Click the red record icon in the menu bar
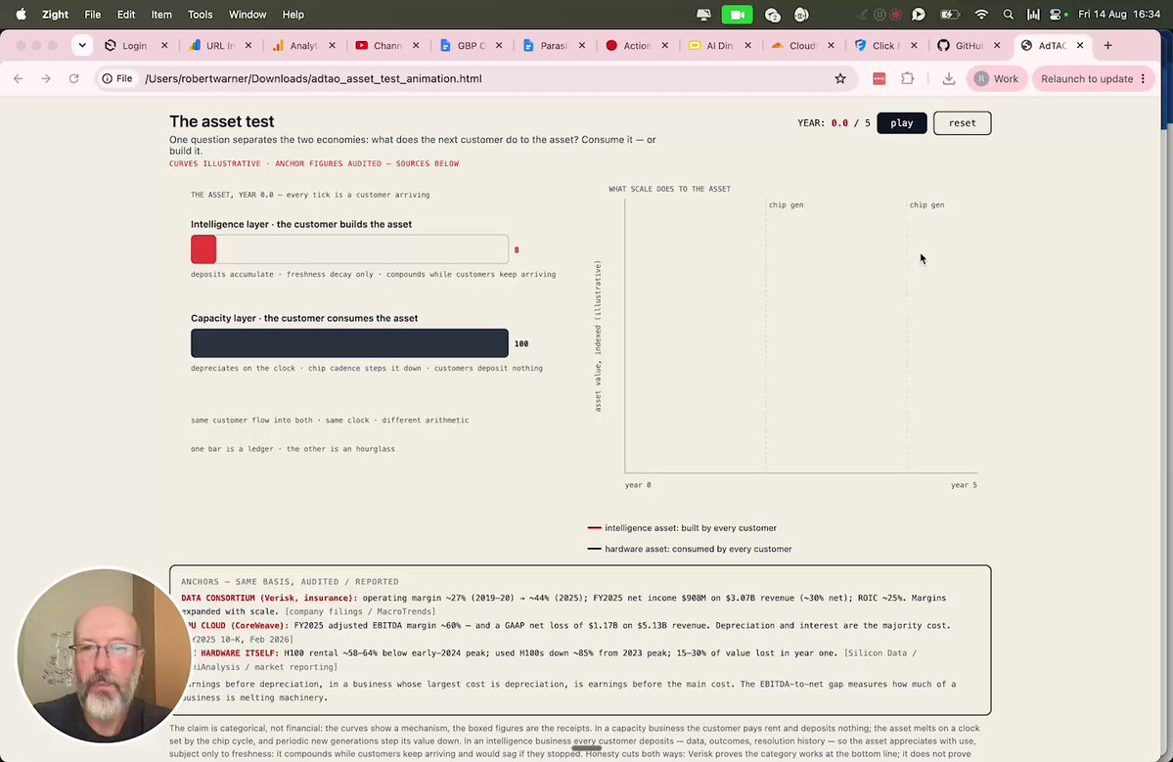1173x762 pixels. [895, 15]
